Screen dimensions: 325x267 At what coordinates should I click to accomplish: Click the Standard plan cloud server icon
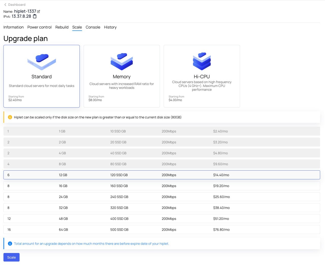[42, 62]
